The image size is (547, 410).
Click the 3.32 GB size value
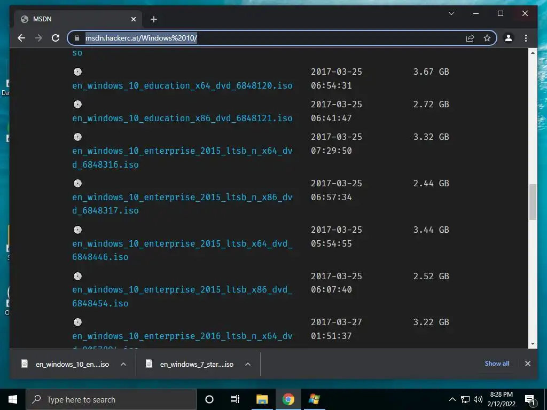click(431, 137)
